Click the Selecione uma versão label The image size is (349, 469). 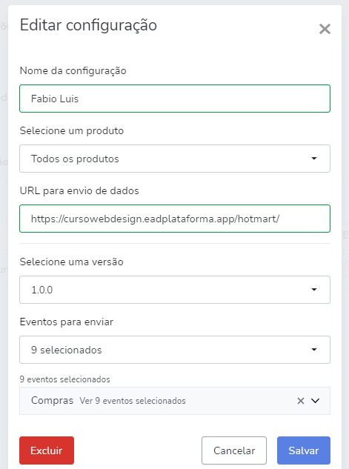click(x=71, y=262)
